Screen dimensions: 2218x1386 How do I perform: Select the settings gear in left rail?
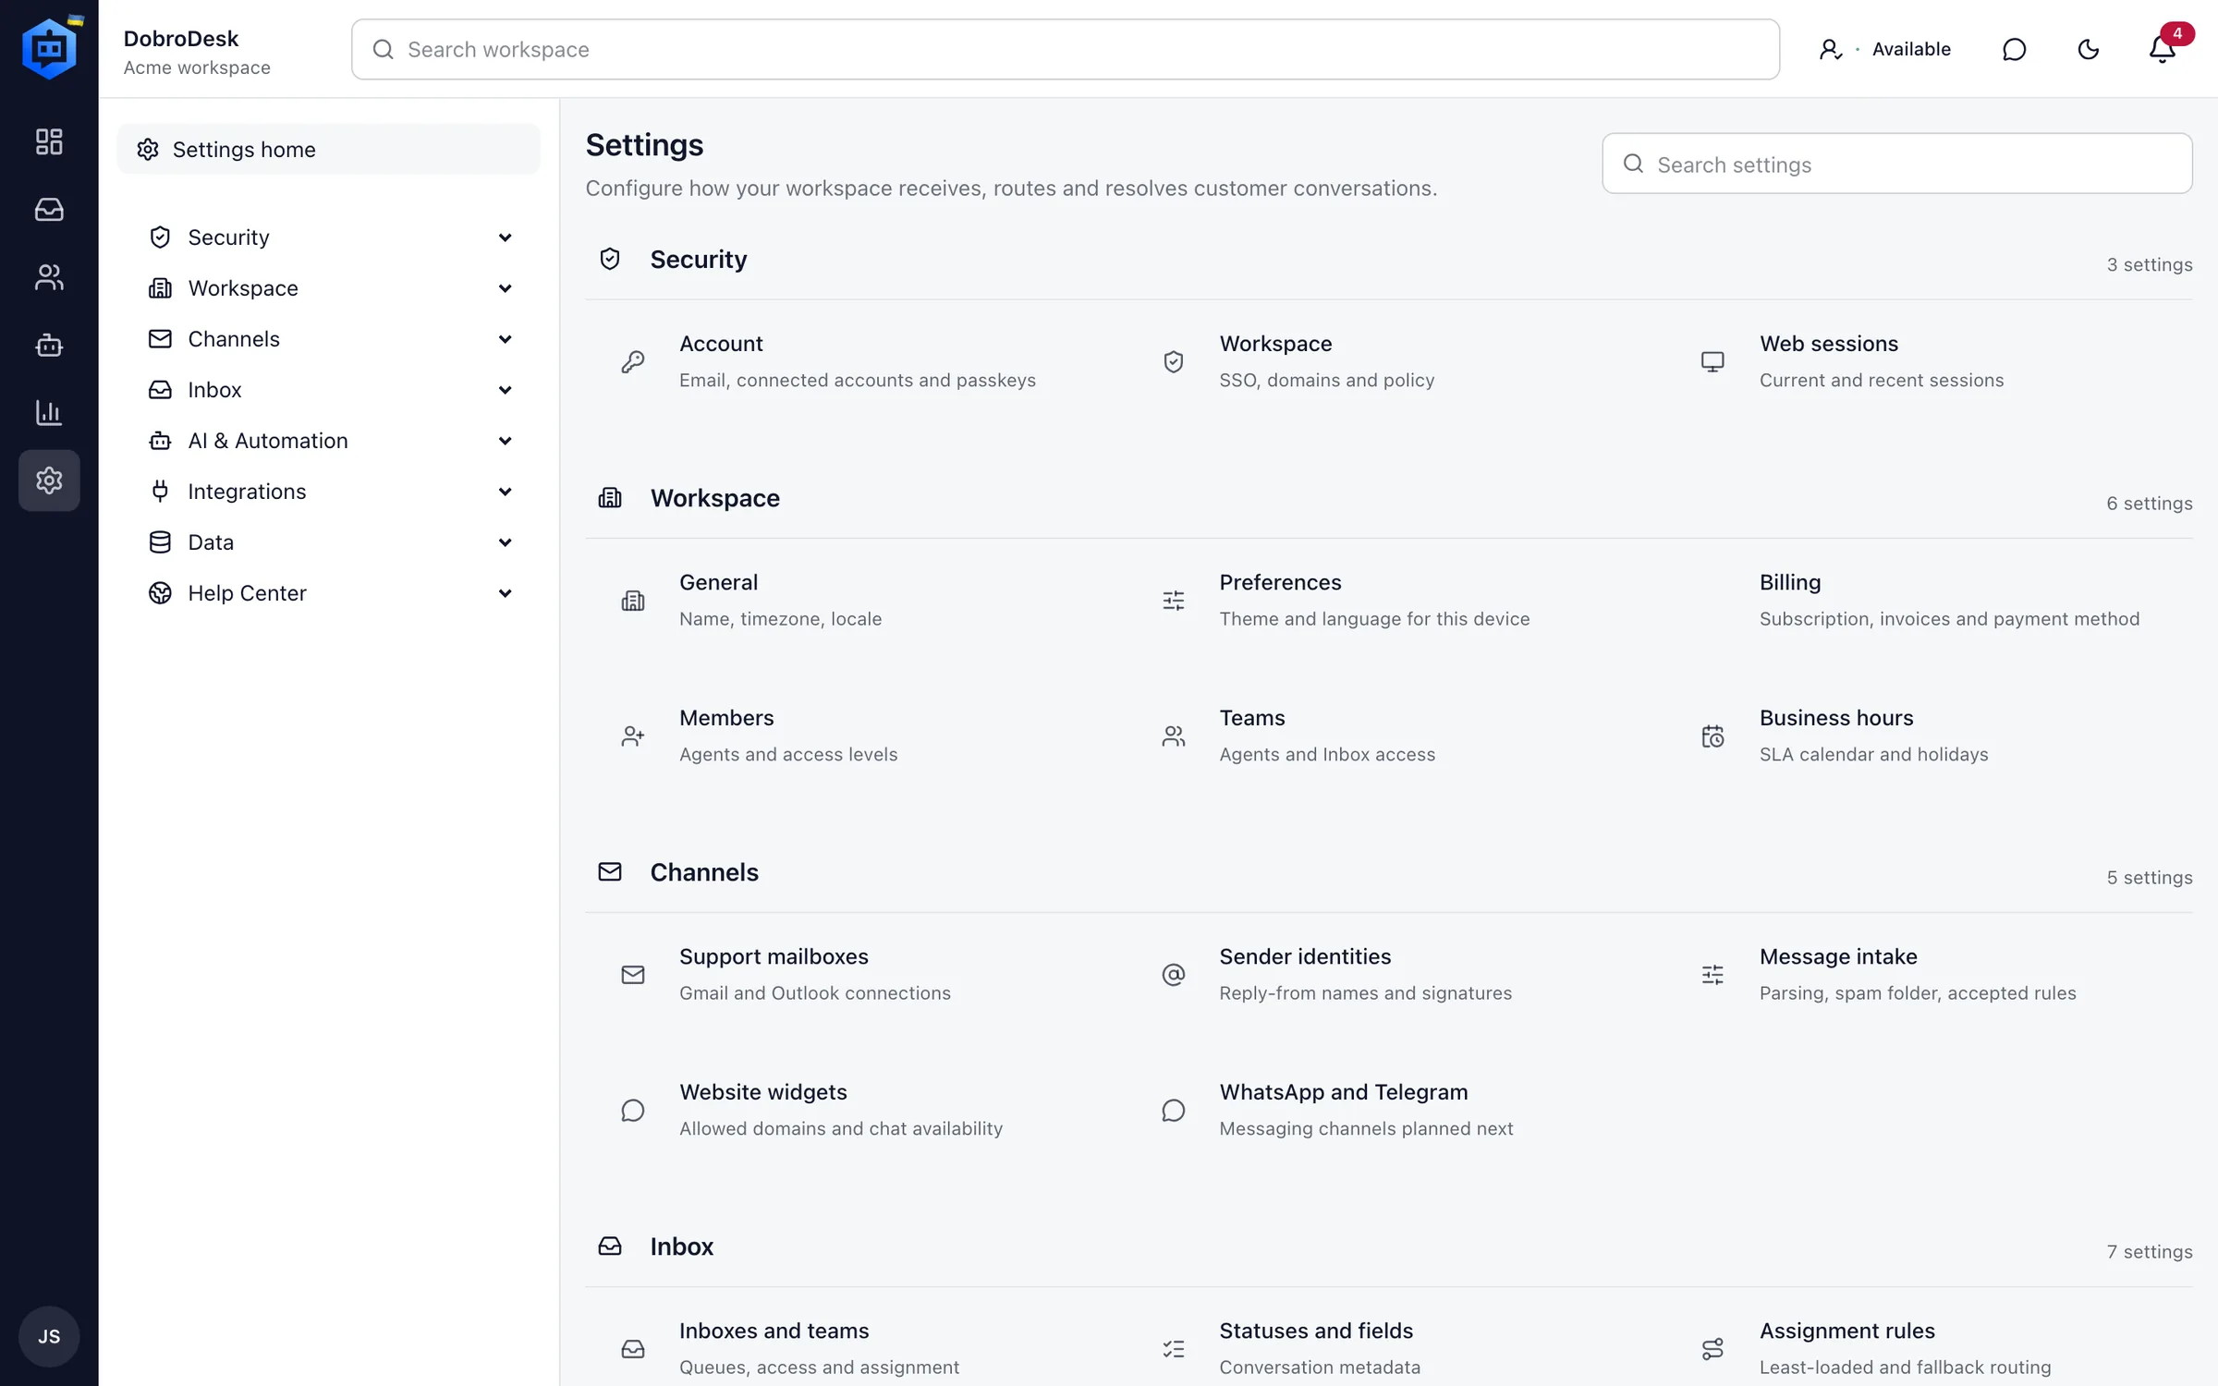[49, 480]
